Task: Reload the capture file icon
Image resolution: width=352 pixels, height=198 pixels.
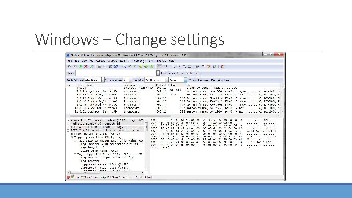Action: (x=116, y=66)
